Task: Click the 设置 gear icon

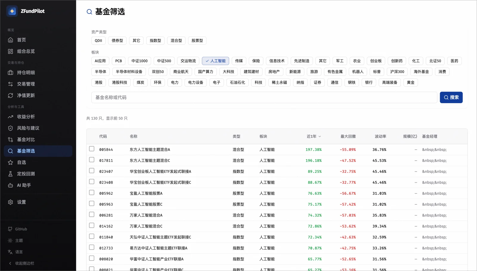Action: click(10, 202)
